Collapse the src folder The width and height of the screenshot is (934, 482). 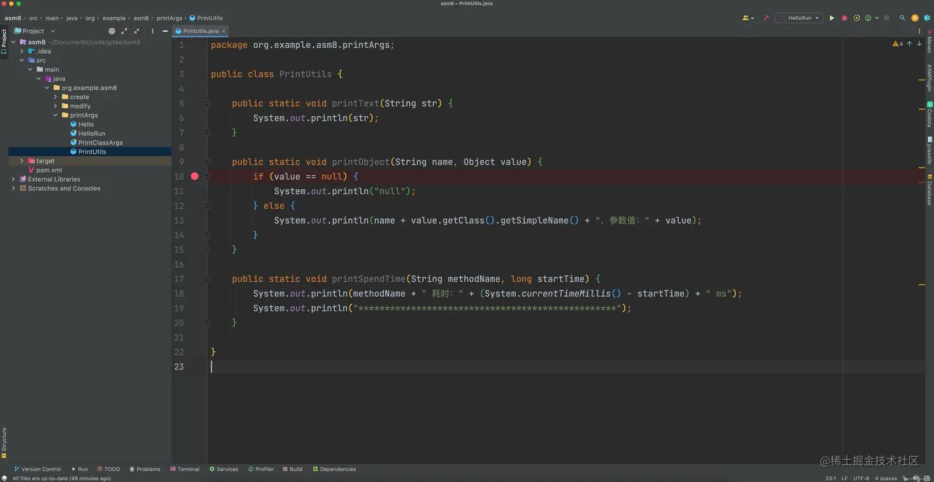pos(22,61)
